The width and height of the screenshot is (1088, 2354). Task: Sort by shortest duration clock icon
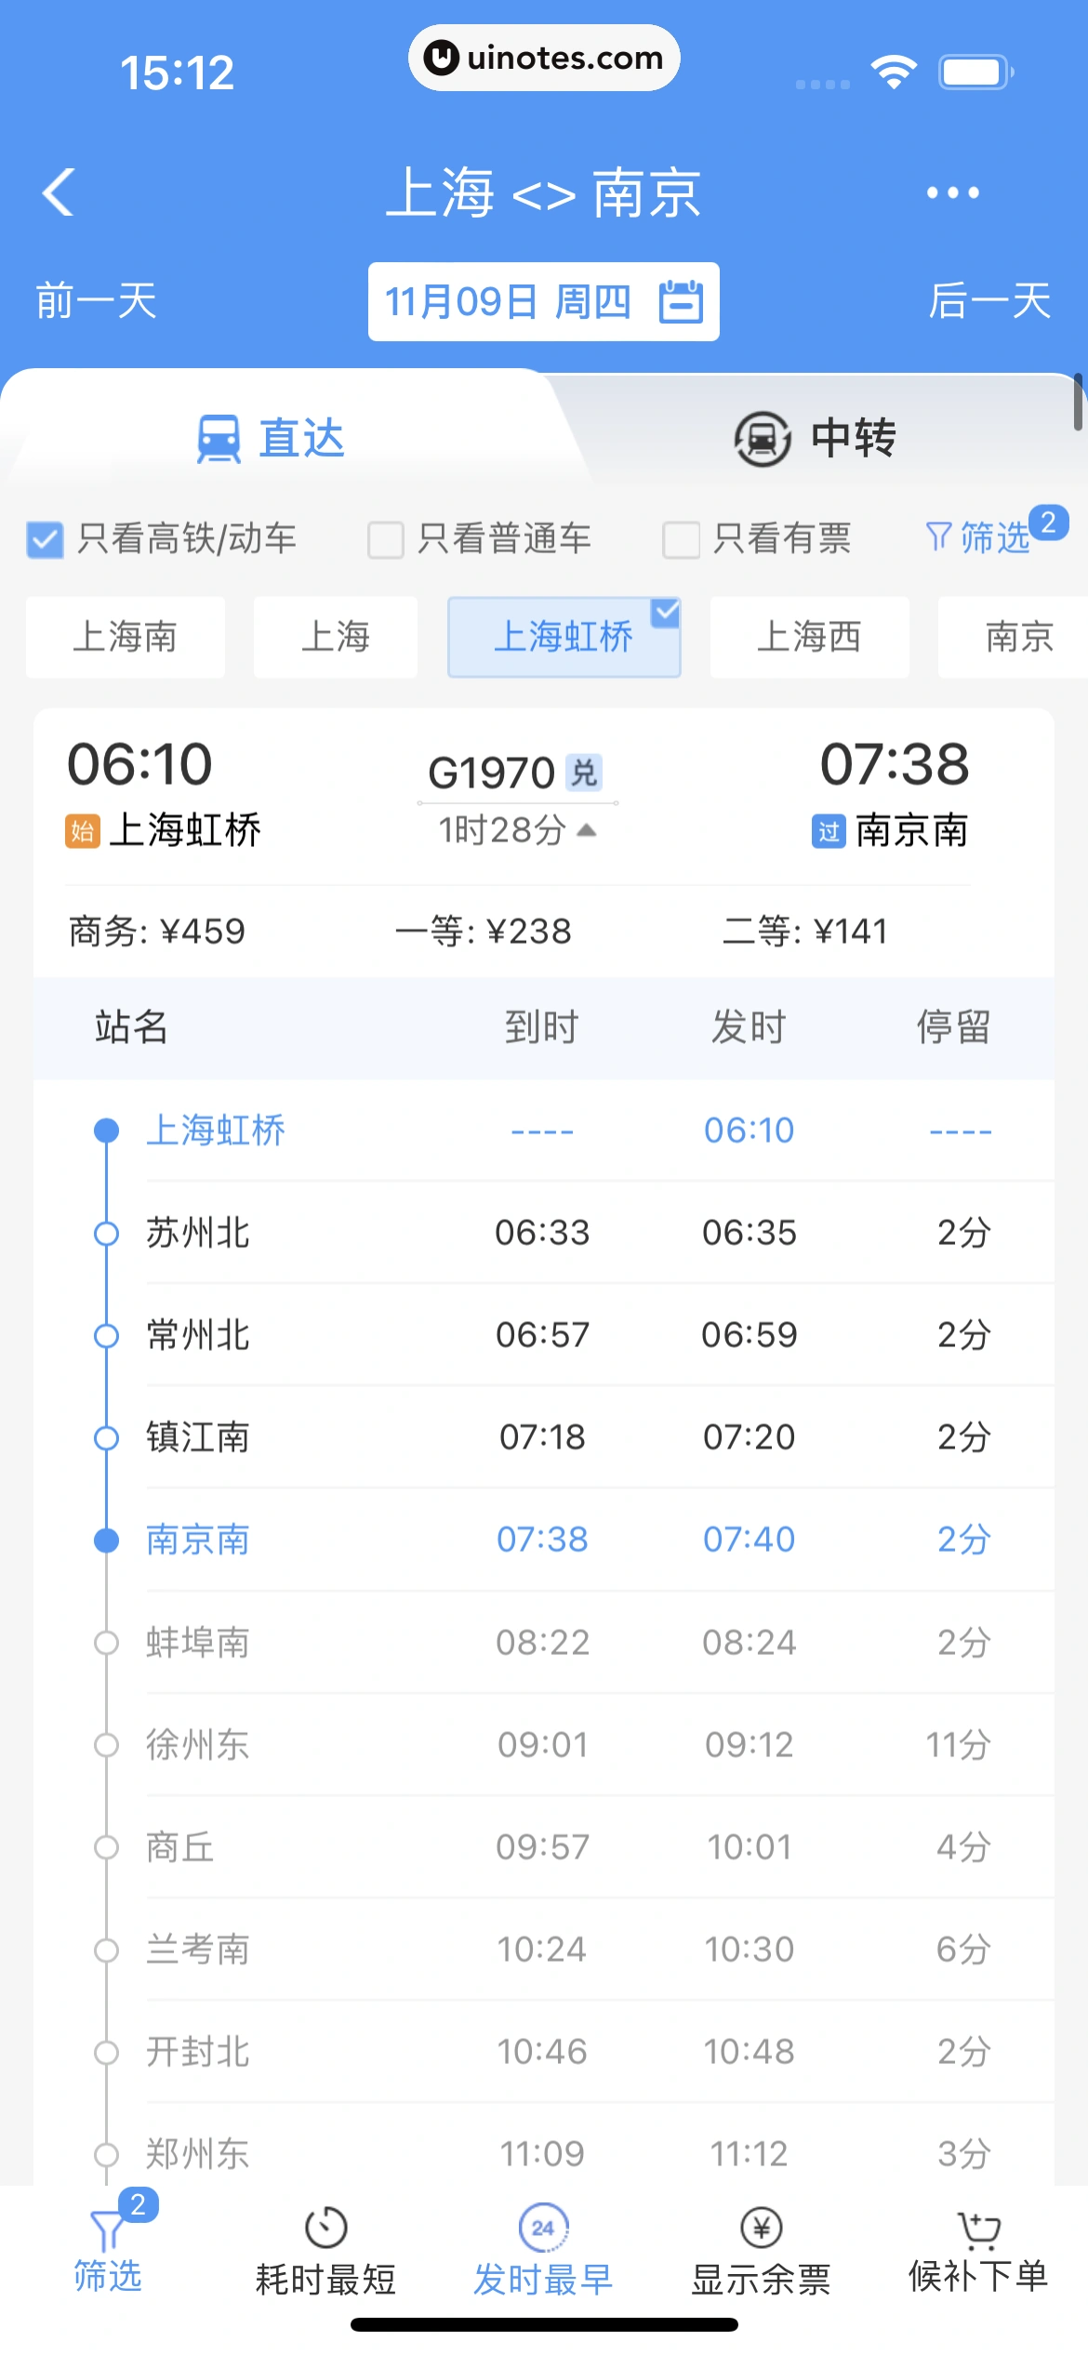tap(325, 2228)
